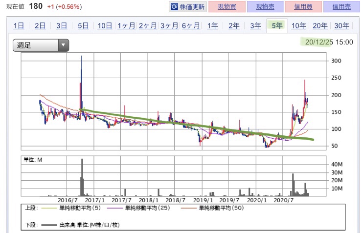Click the 20/12/25 15:00 timestamp

tap(329, 42)
